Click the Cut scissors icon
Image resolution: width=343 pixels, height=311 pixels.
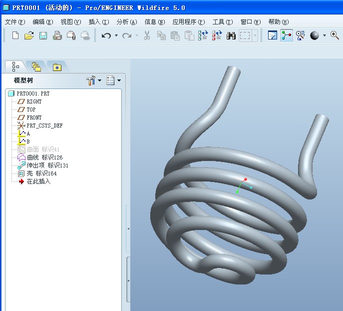tap(147, 35)
